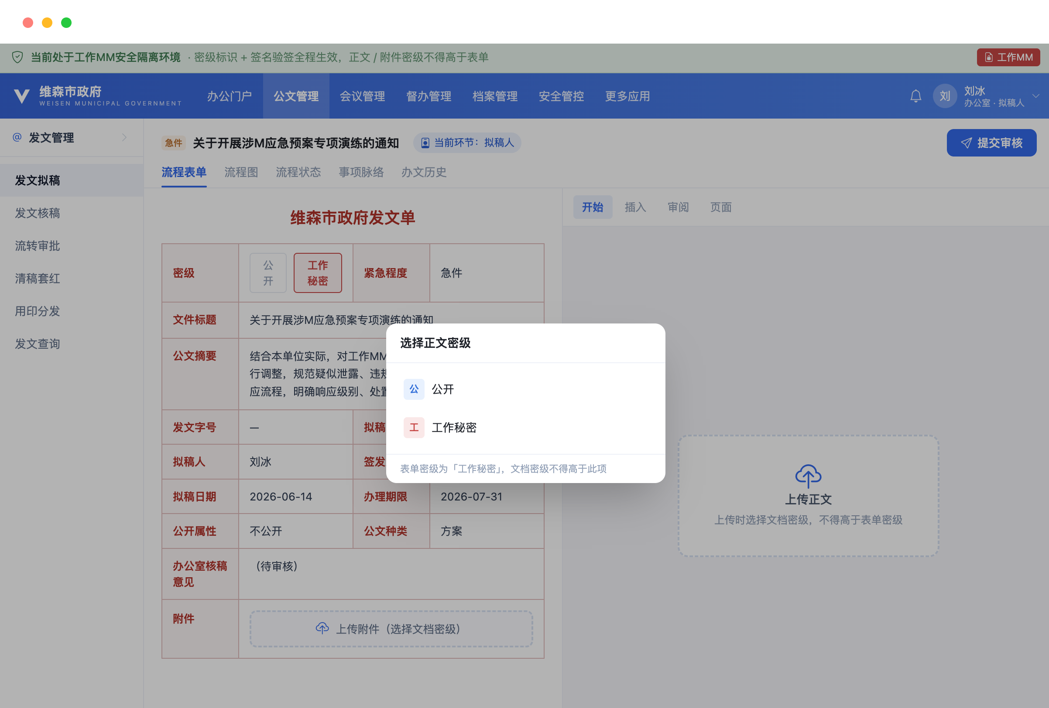Click the 当前环节：拟稿人 status badge
The width and height of the screenshot is (1049, 708).
pyautogui.click(x=467, y=143)
